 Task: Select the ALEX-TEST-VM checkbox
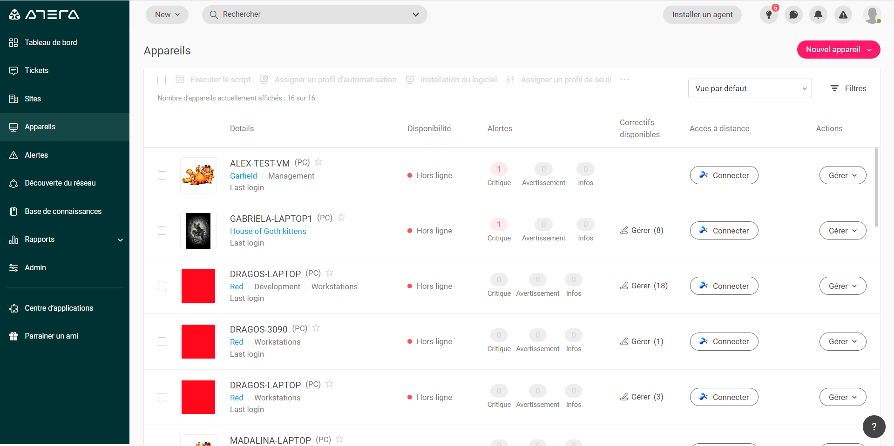tap(162, 175)
